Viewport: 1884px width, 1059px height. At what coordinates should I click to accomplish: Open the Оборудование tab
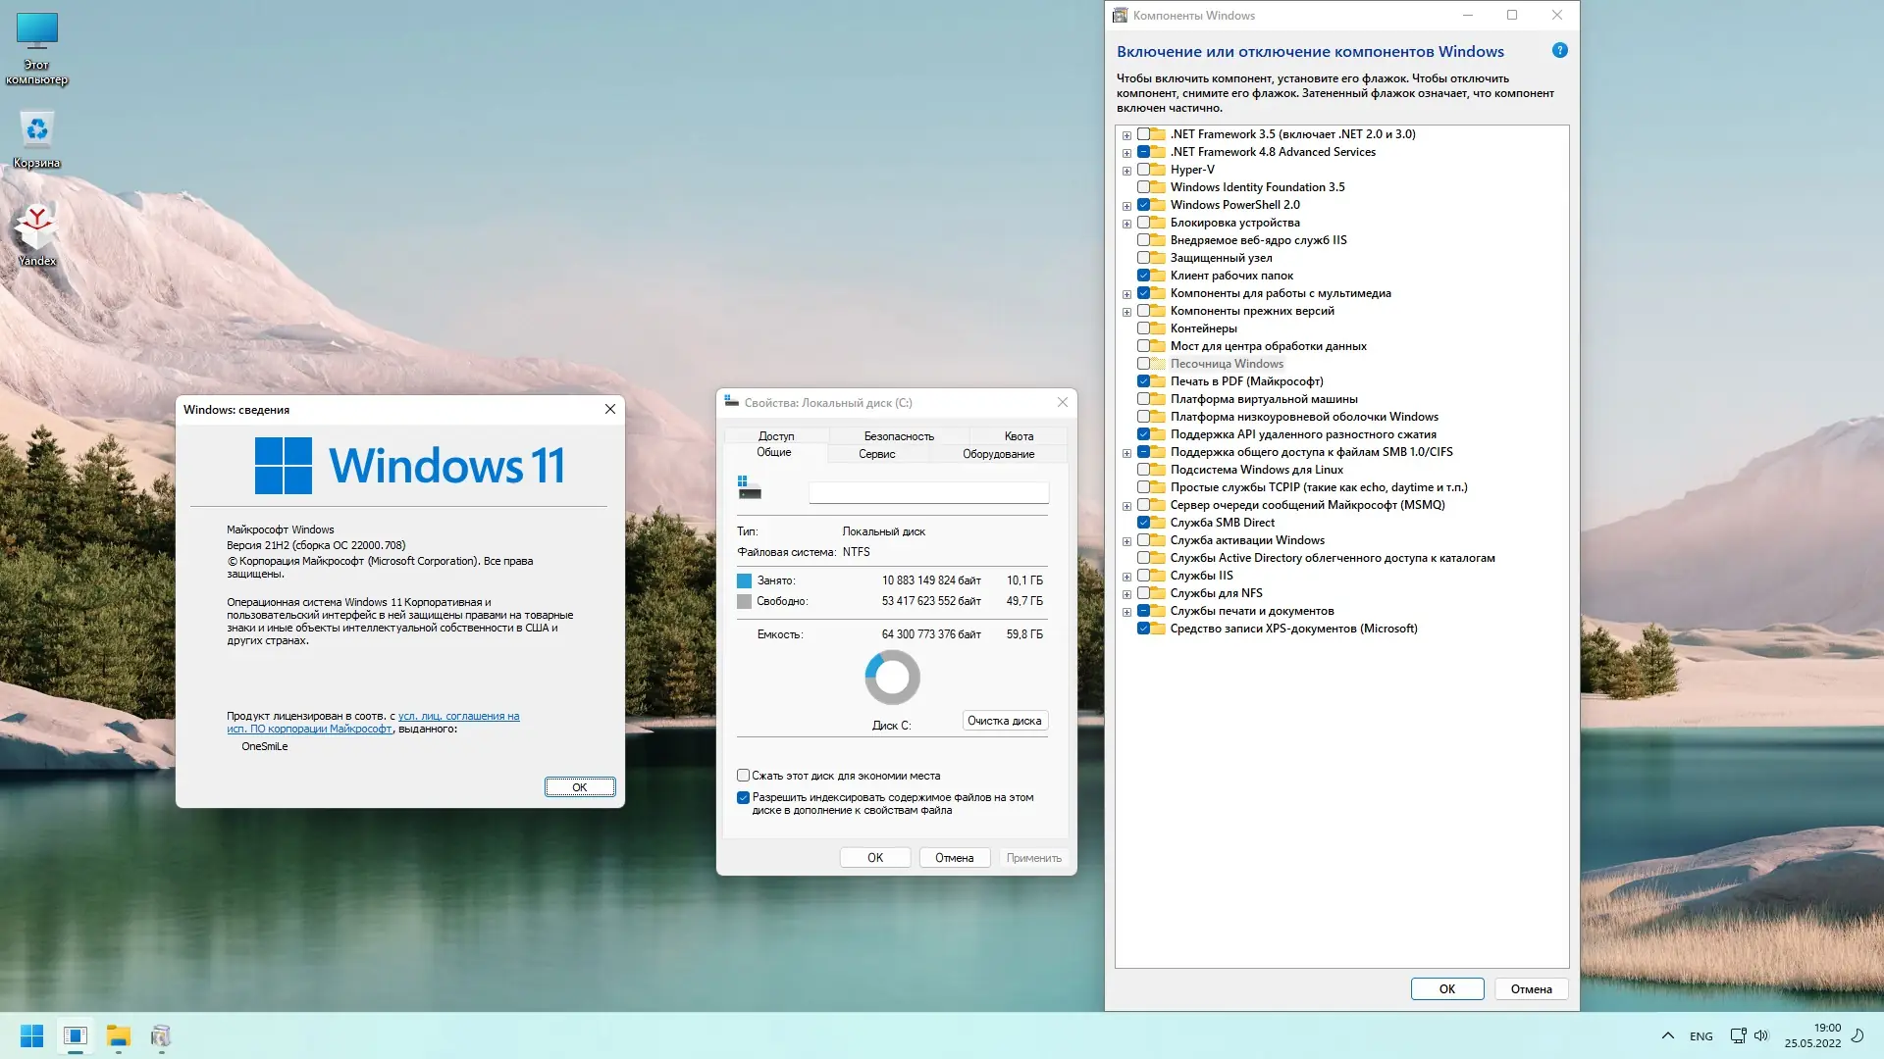(x=998, y=454)
